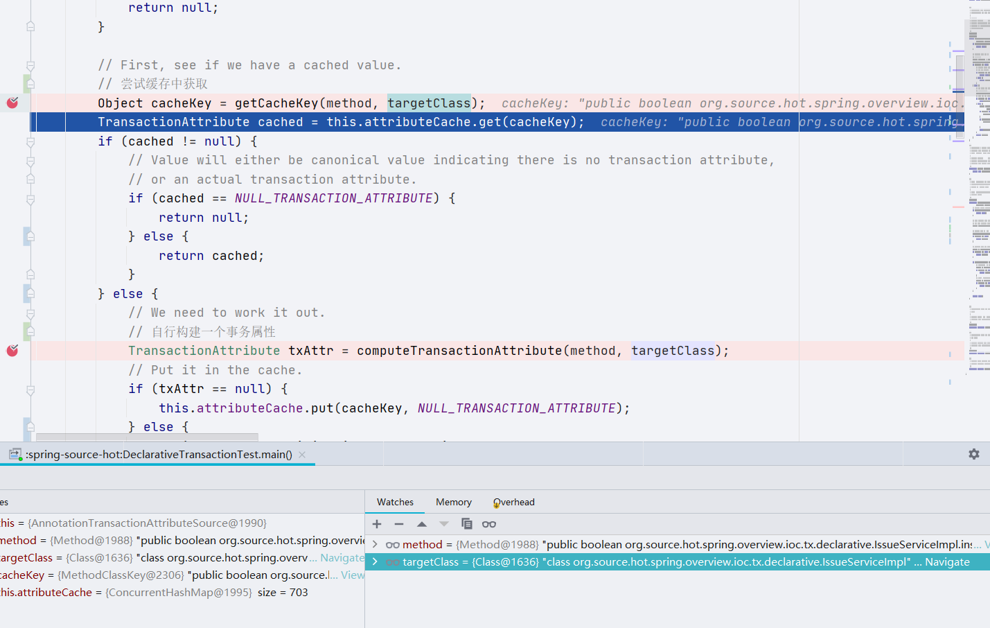Switch to the Overhead tab
Screen dimensions: 990x628
pyautogui.click(x=514, y=502)
